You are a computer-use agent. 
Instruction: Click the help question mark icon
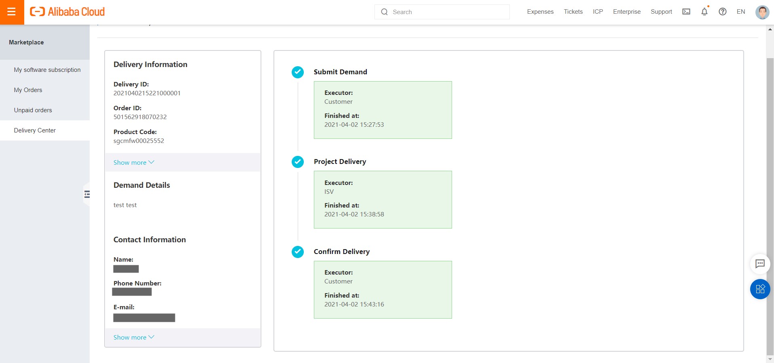[x=722, y=12]
